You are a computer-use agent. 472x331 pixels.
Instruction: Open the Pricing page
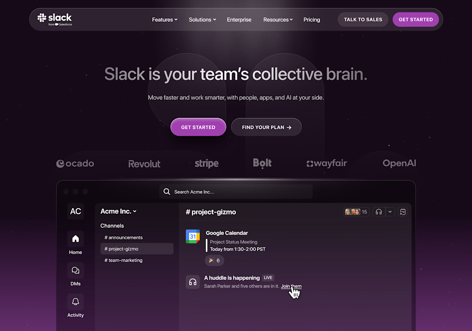tap(312, 20)
